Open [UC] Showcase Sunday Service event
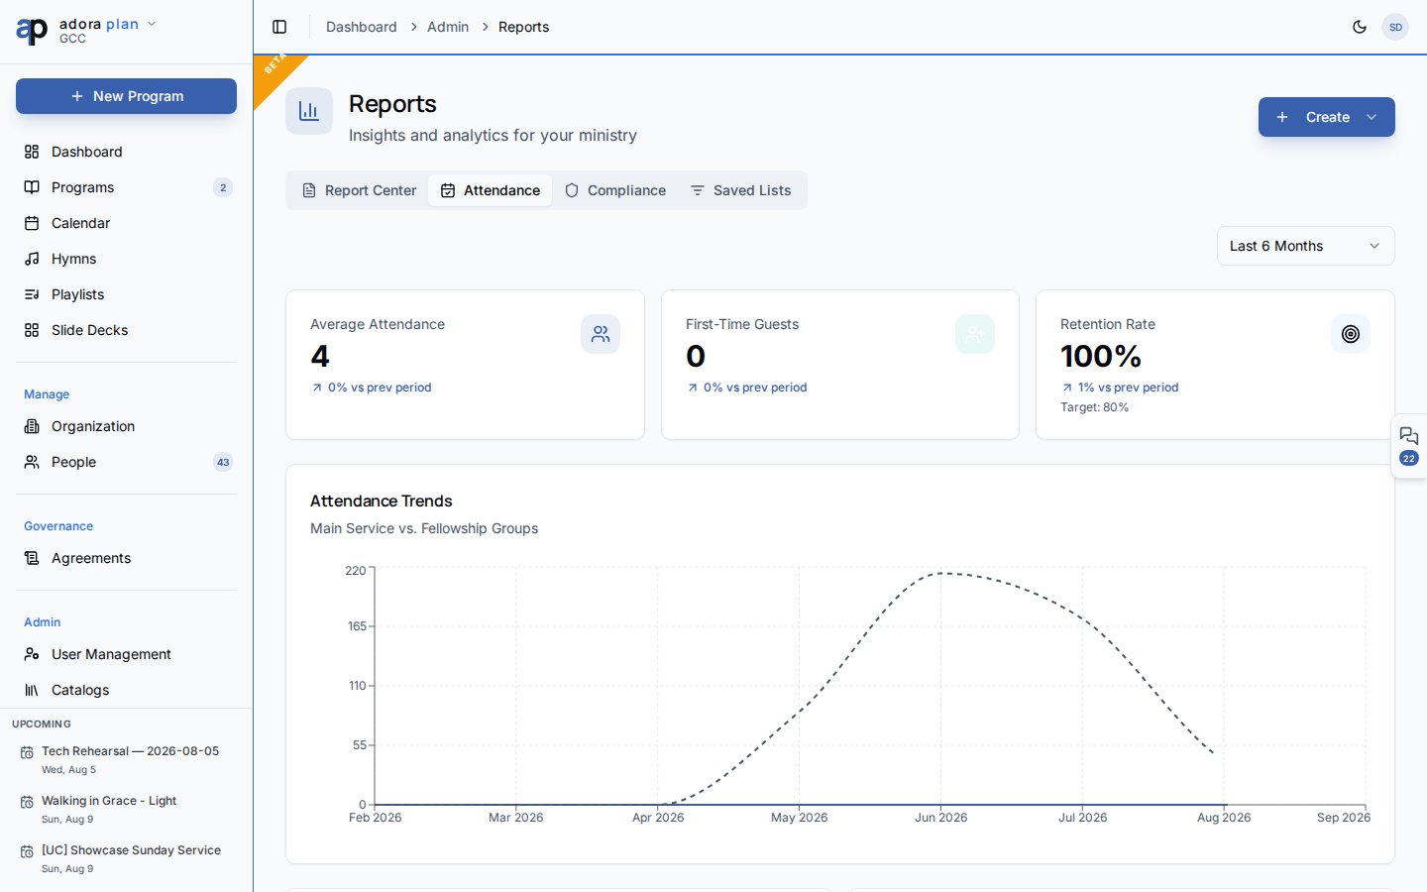The height and width of the screenshot is (892, 1427). click(x=126, y=858)
